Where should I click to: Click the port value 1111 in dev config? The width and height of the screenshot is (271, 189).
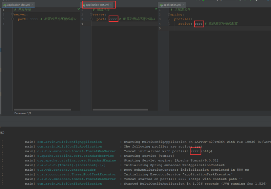tap(34, 19)
